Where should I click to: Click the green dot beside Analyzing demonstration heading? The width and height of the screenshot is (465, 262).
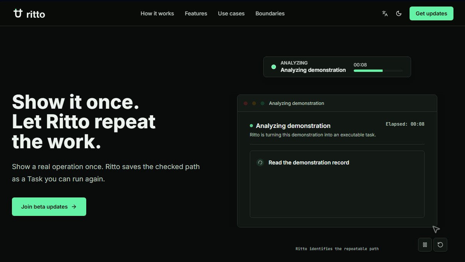(251, 126)
